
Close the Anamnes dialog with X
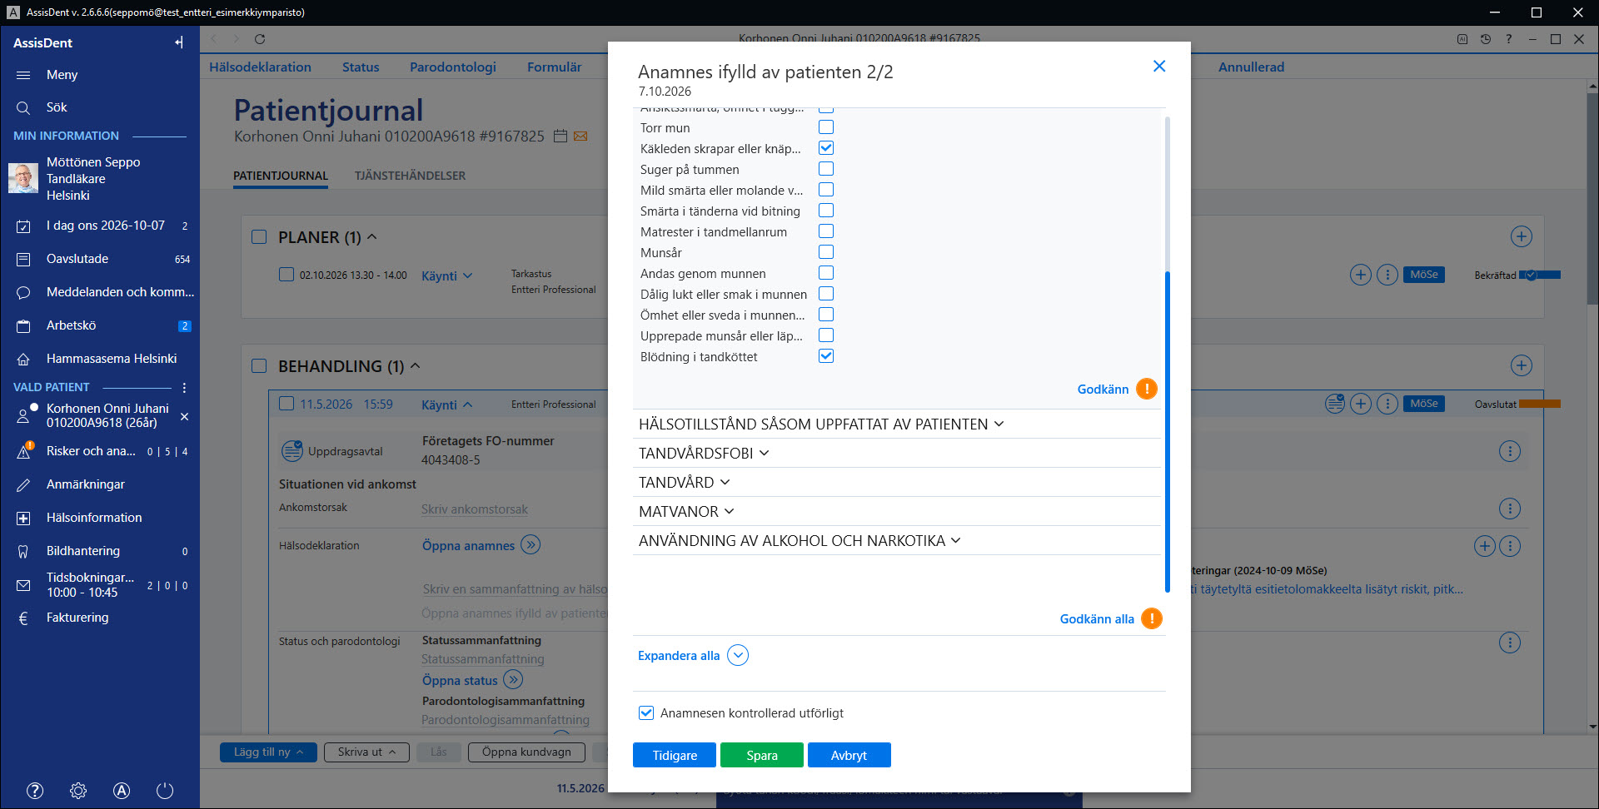(1159, 66)
